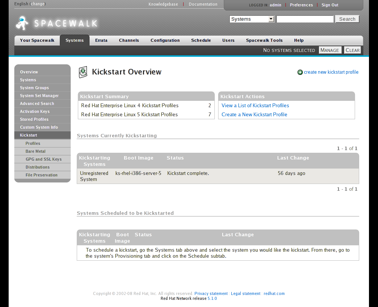This screenshot has height=307, width=378.
Task: Click the Manage button
Action: [x=330, y=50]
